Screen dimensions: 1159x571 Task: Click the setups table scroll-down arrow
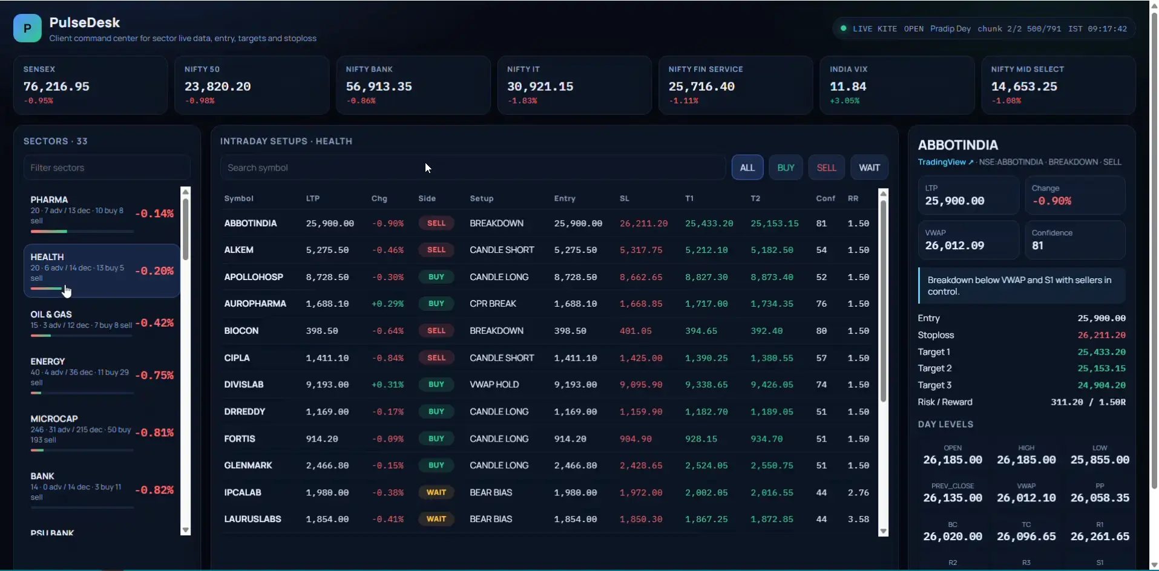[884, 532]
